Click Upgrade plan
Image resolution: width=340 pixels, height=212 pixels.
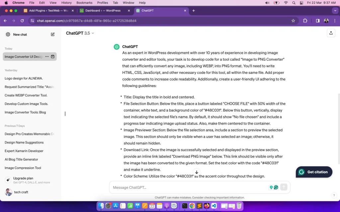tap(30, 180)
